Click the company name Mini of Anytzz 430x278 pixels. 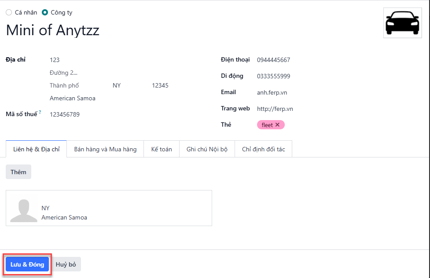(53, 30)
